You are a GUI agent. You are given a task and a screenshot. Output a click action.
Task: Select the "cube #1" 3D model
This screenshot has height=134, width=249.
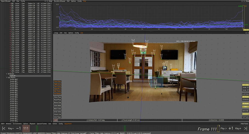coord(30,76)
